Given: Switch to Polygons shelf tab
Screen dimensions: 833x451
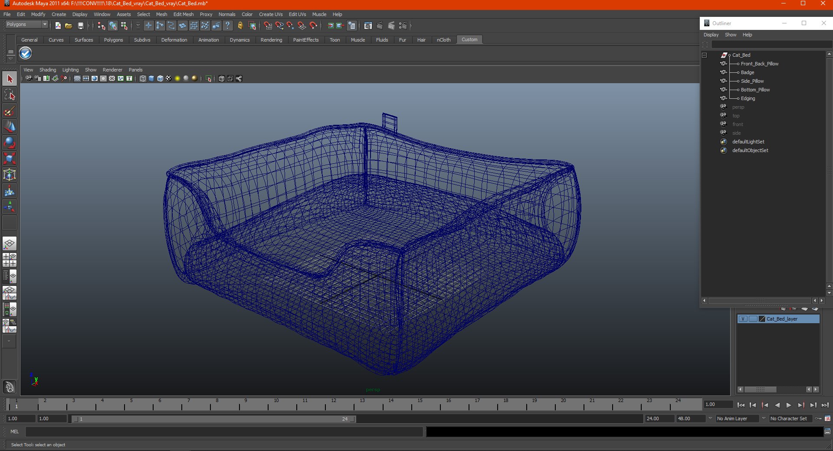Looking at the screenshot, I should [x=113, y=40].
